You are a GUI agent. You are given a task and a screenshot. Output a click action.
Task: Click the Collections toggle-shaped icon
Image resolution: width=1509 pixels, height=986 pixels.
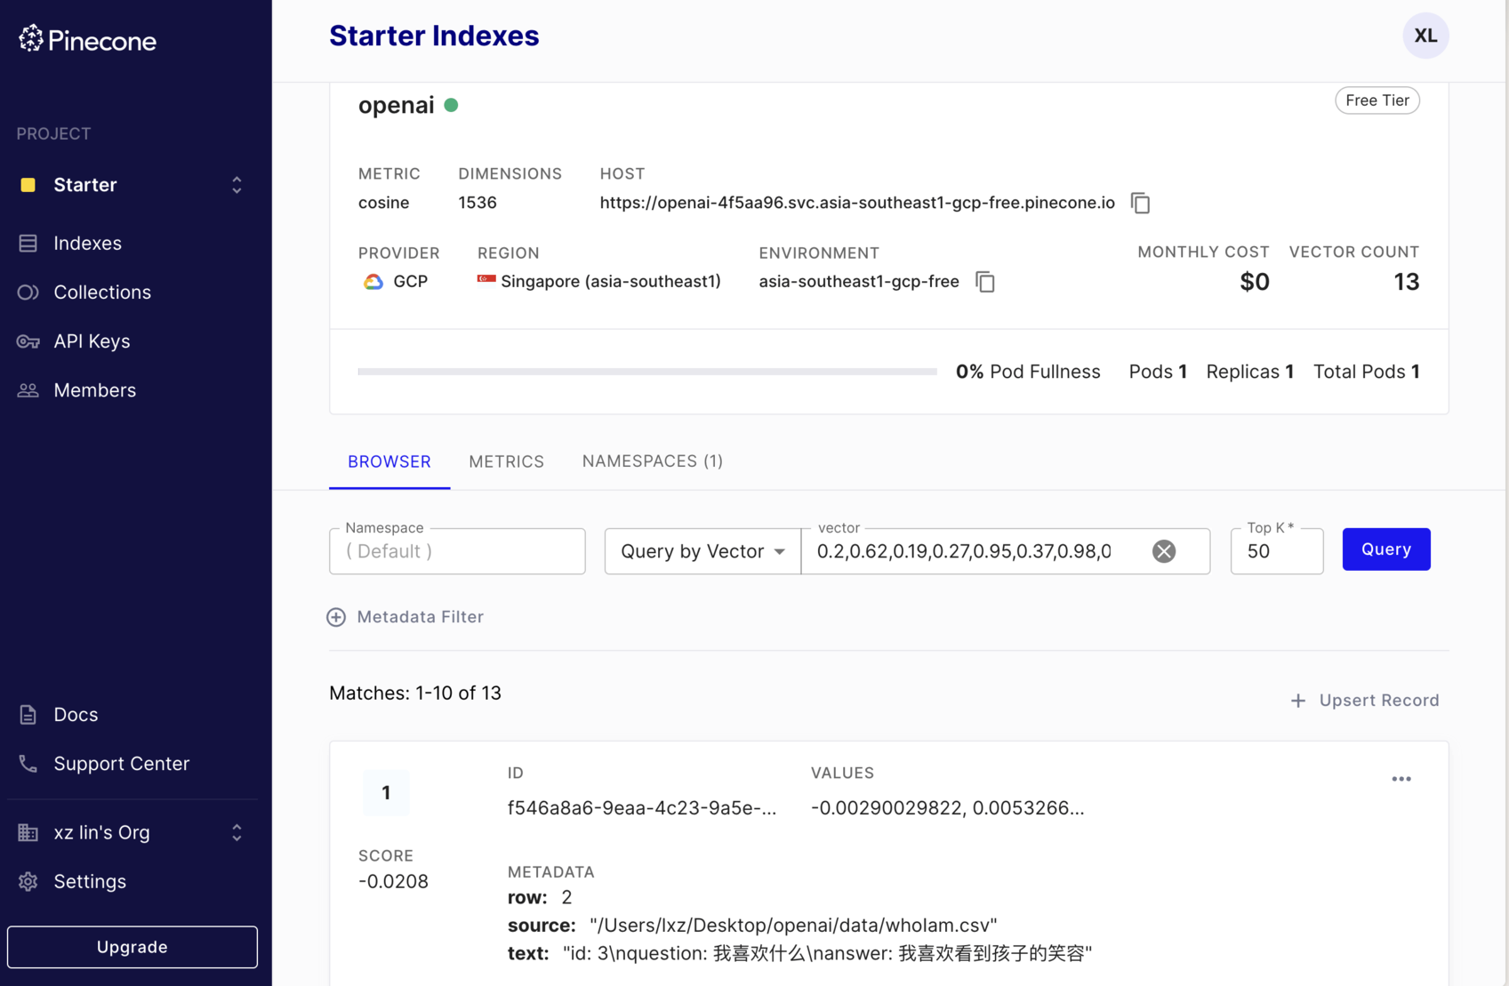coord(28,292)
